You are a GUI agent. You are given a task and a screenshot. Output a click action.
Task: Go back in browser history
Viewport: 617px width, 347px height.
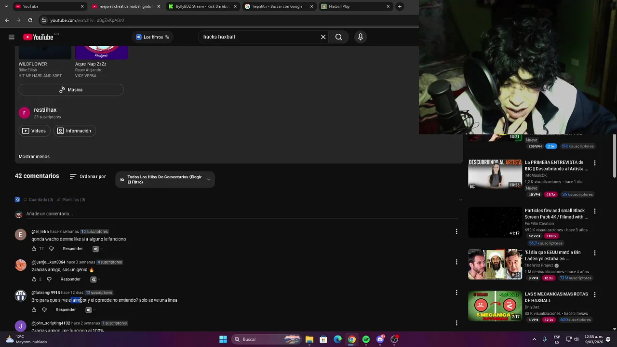[7, 20]
